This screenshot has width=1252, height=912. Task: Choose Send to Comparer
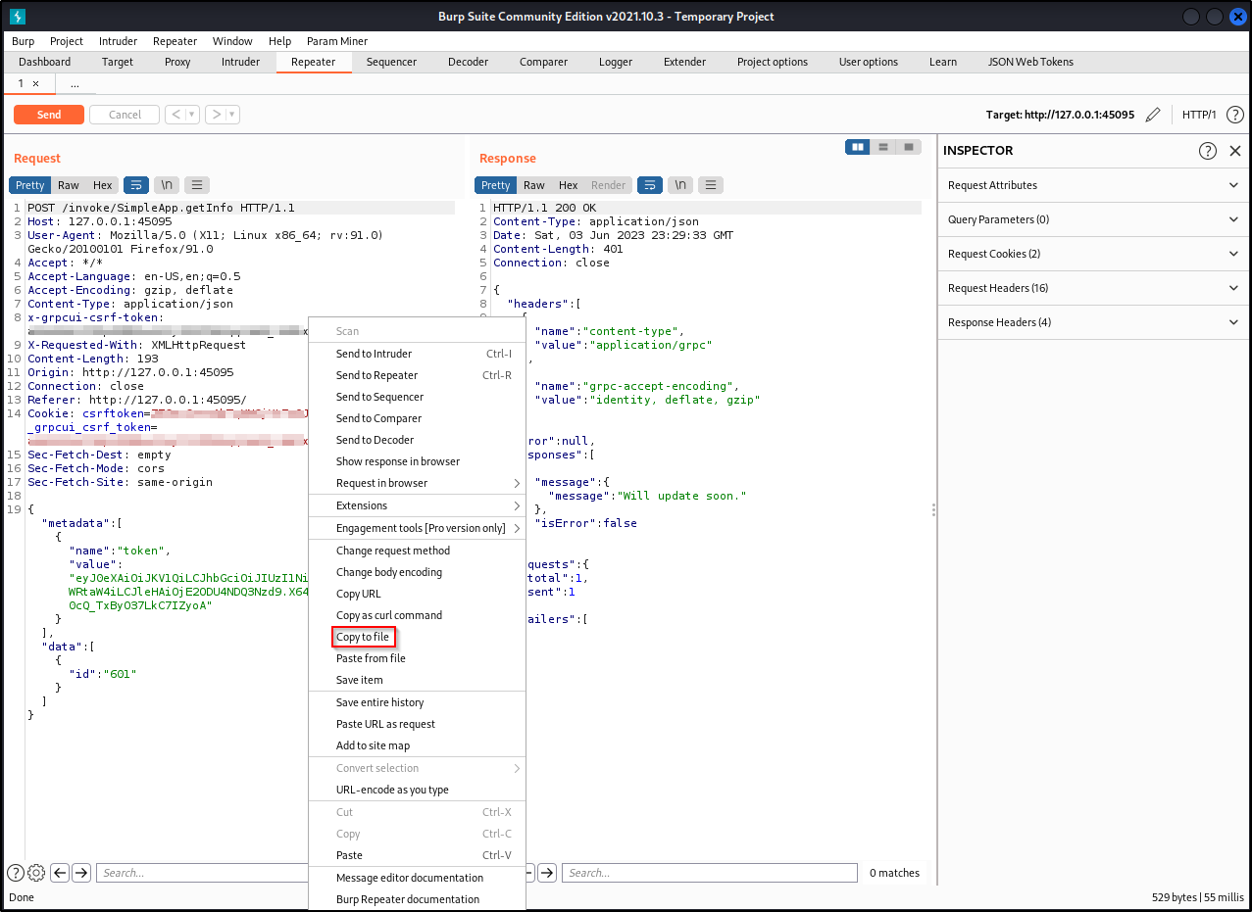[417, 418]
